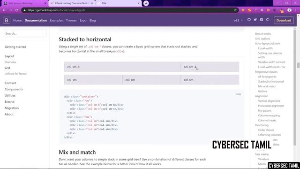Jump to How it works section
Image resolution: width=300 pixels, height=169 pixels.
[262, 34]
